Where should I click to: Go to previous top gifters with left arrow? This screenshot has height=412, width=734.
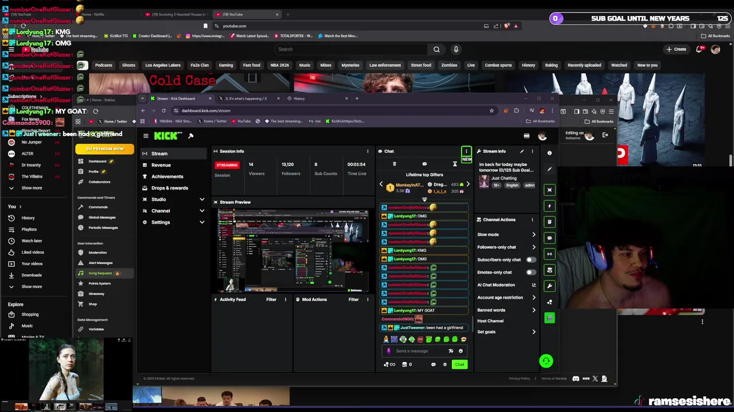(x=381, y=184)
